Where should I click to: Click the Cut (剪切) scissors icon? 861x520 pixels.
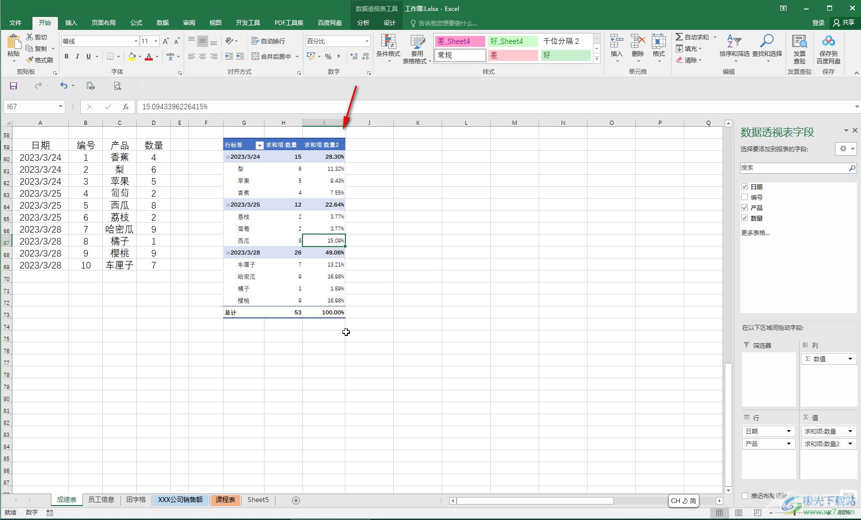click(29, 37)
